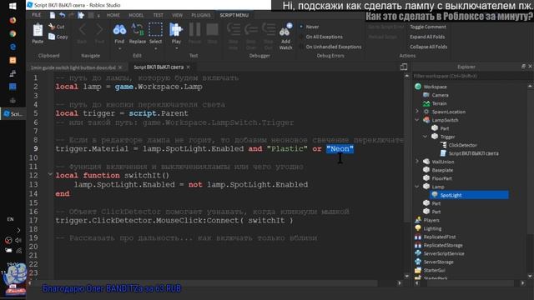
Task: Click the Step Out debugger icon
Action: [x=269, y=30]
